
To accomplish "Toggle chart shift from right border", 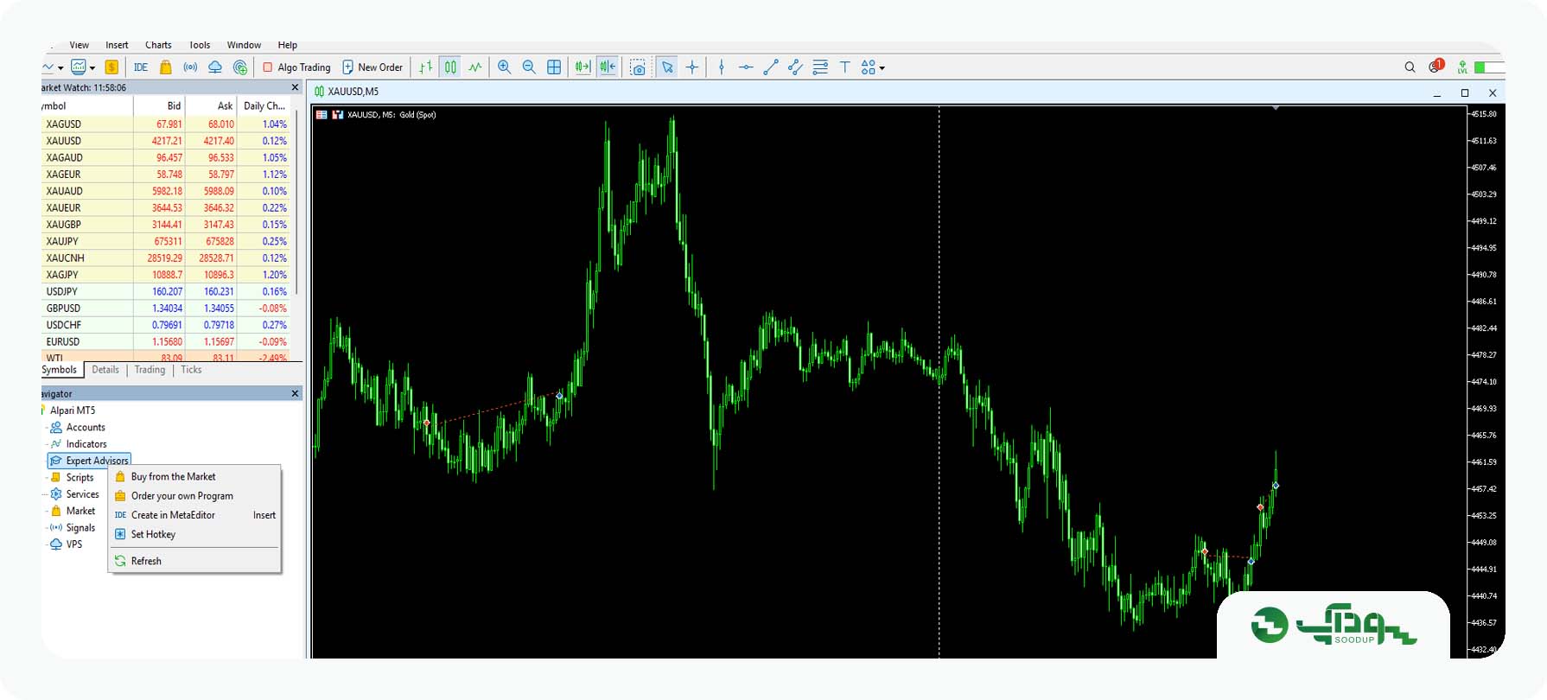I will pyautogui.click(x=608, y=67).
